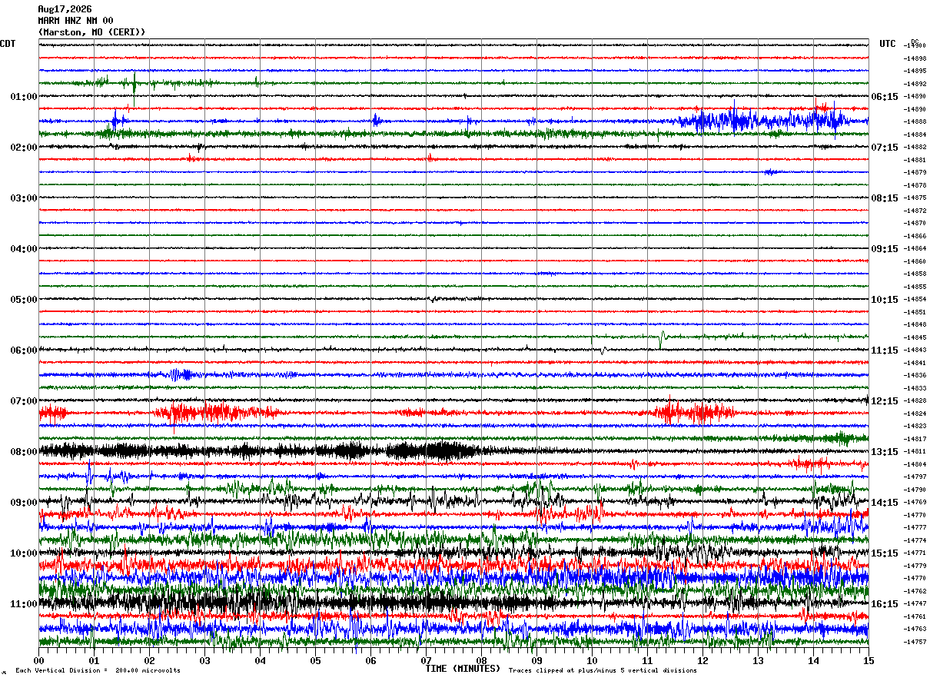Click the 04:00 CDT time label
930x681 pixels.
click(23, 249)
